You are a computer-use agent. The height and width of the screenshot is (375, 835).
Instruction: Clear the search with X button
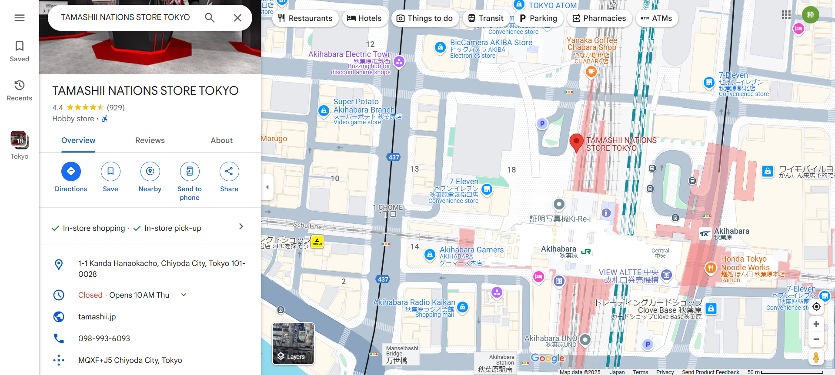237,18
